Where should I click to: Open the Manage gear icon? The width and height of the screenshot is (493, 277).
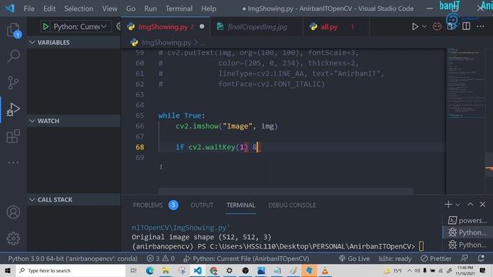tap(13, 239)
